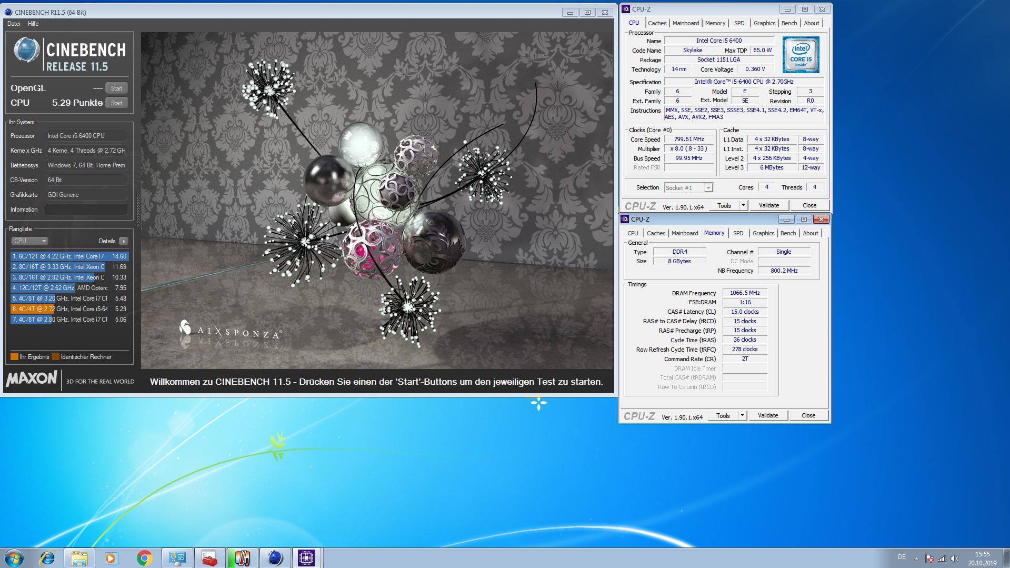The width and height of the screenshot is (1010, 568).
Task: Click the Intel Core i5 logo in CPU-Z
Action: [801, 55]
